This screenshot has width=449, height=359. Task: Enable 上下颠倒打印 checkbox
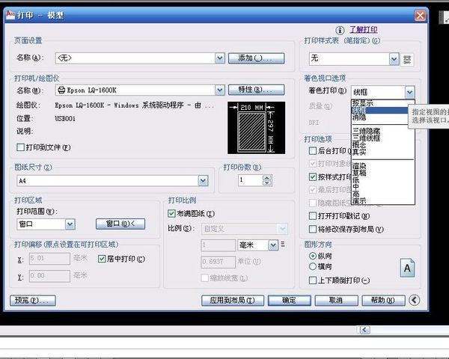[x=313, y=280]
